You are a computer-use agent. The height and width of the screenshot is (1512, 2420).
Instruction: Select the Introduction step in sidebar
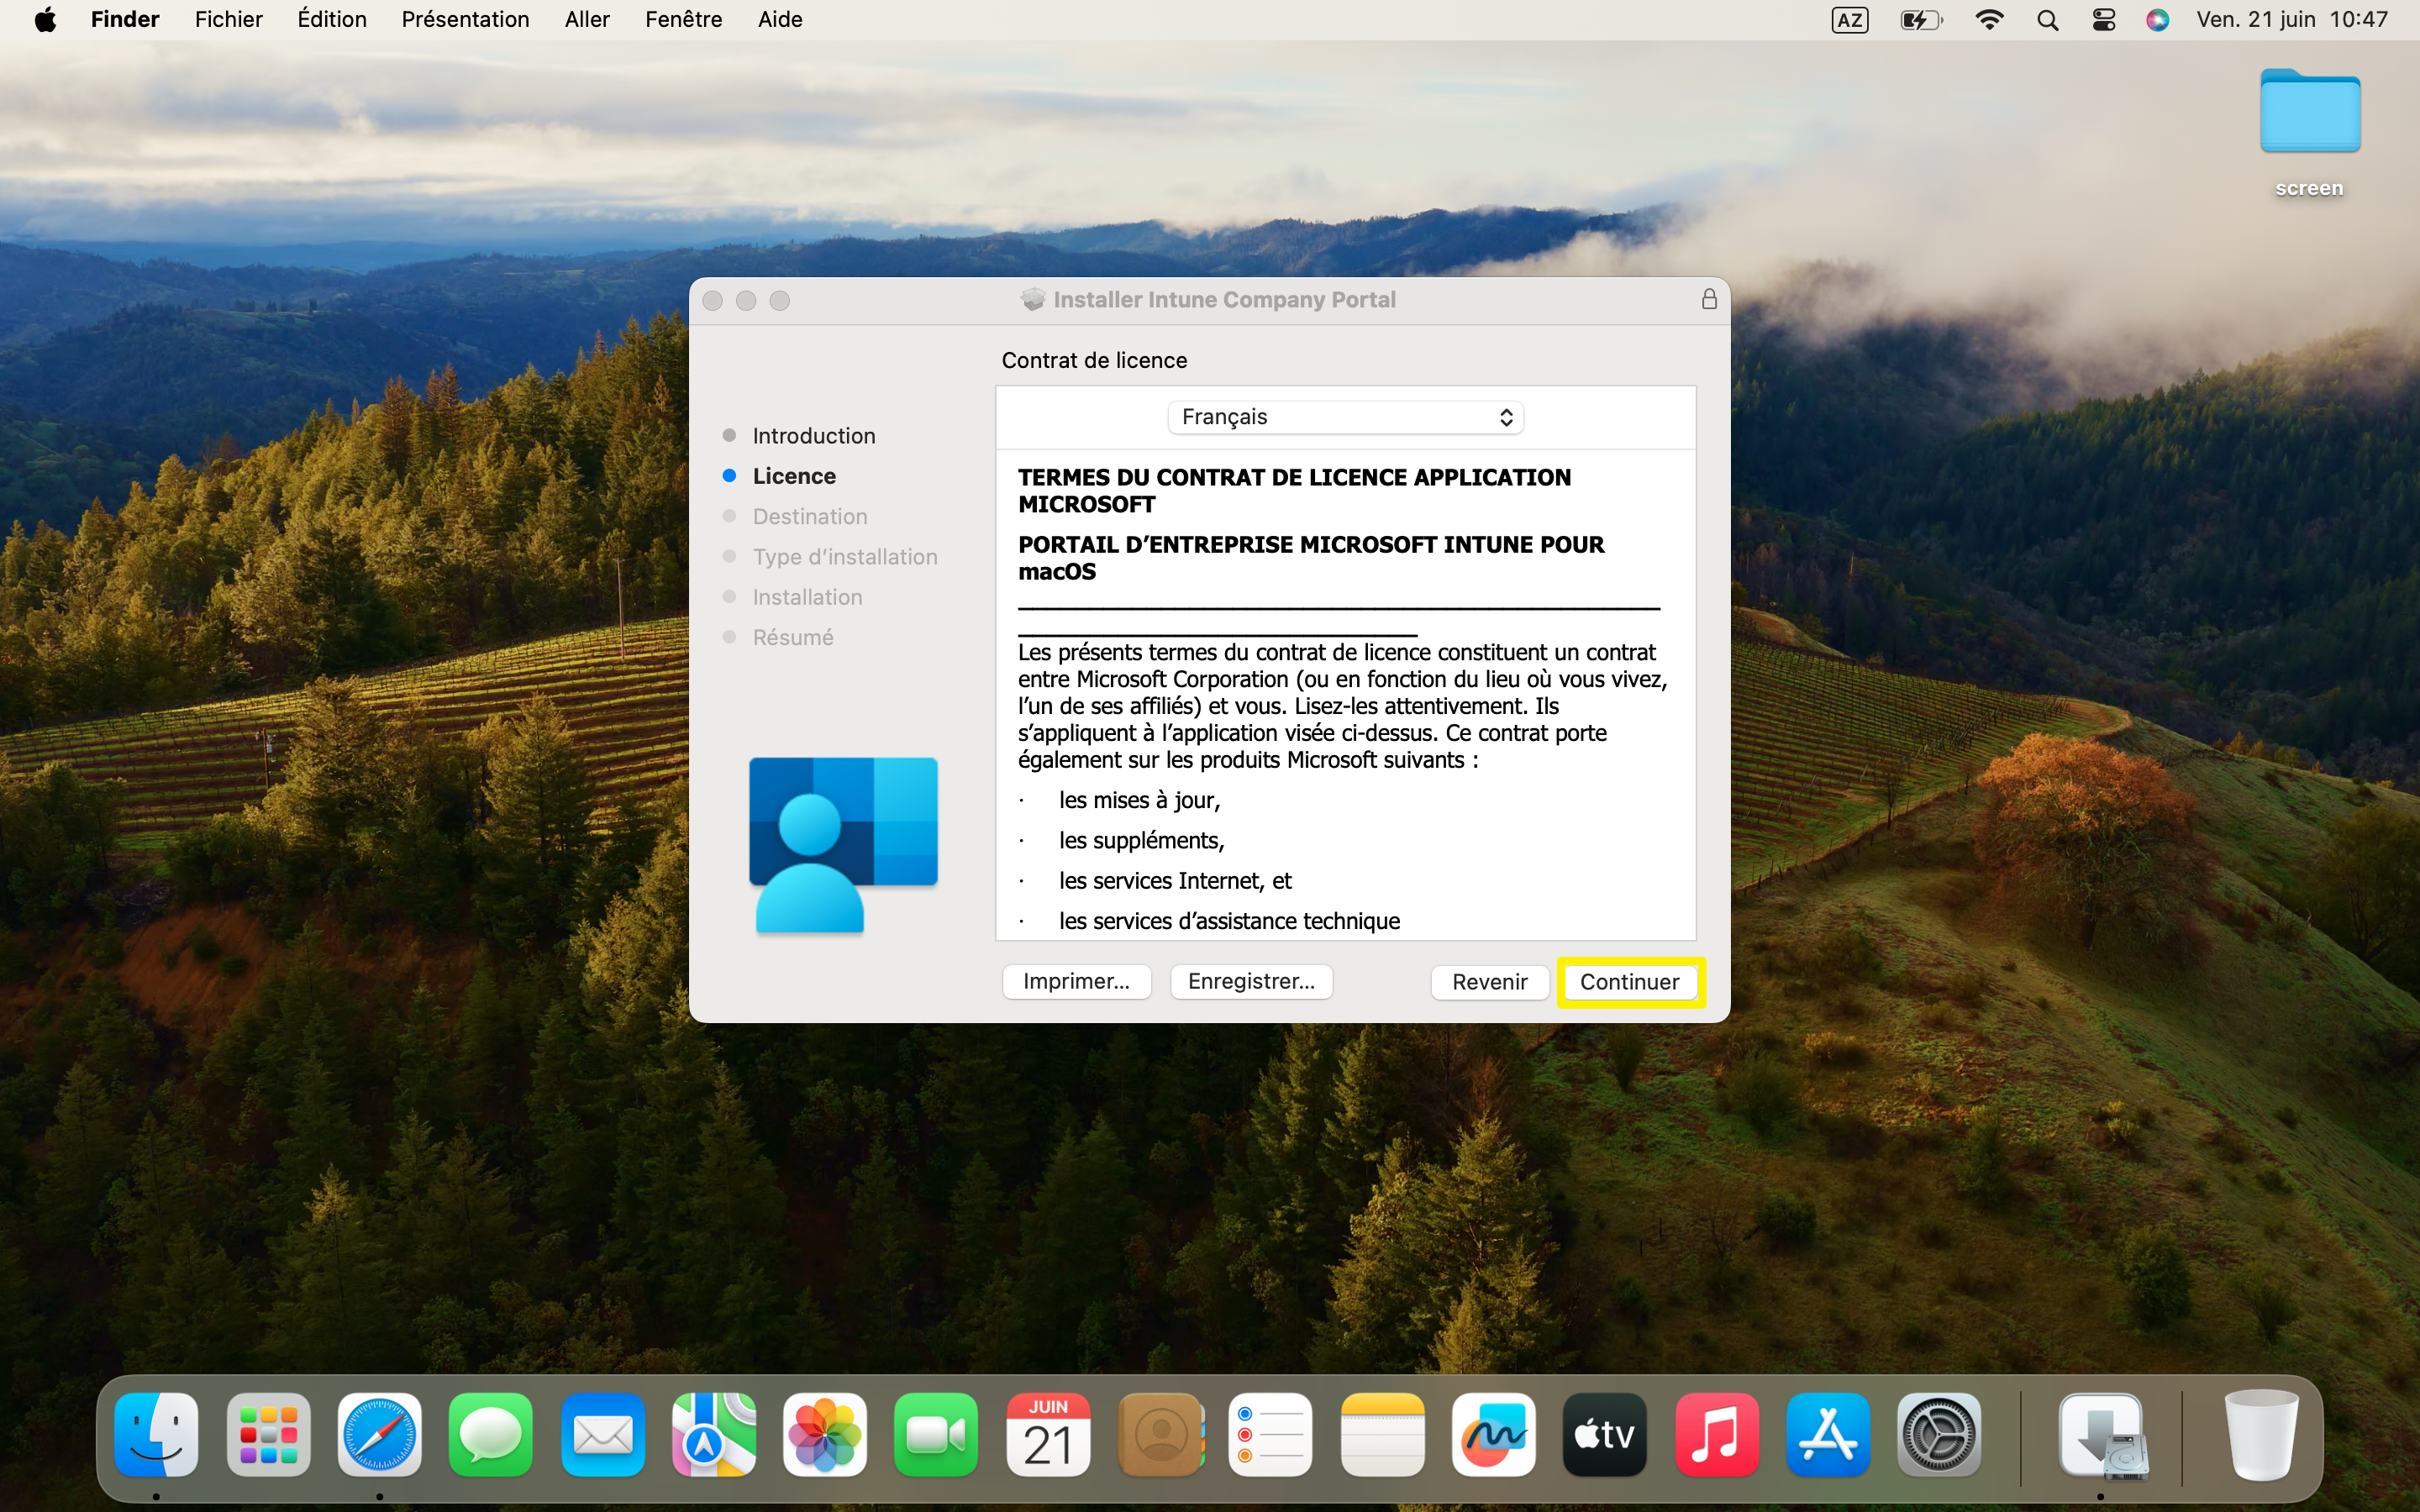click(x=813, y=436)
